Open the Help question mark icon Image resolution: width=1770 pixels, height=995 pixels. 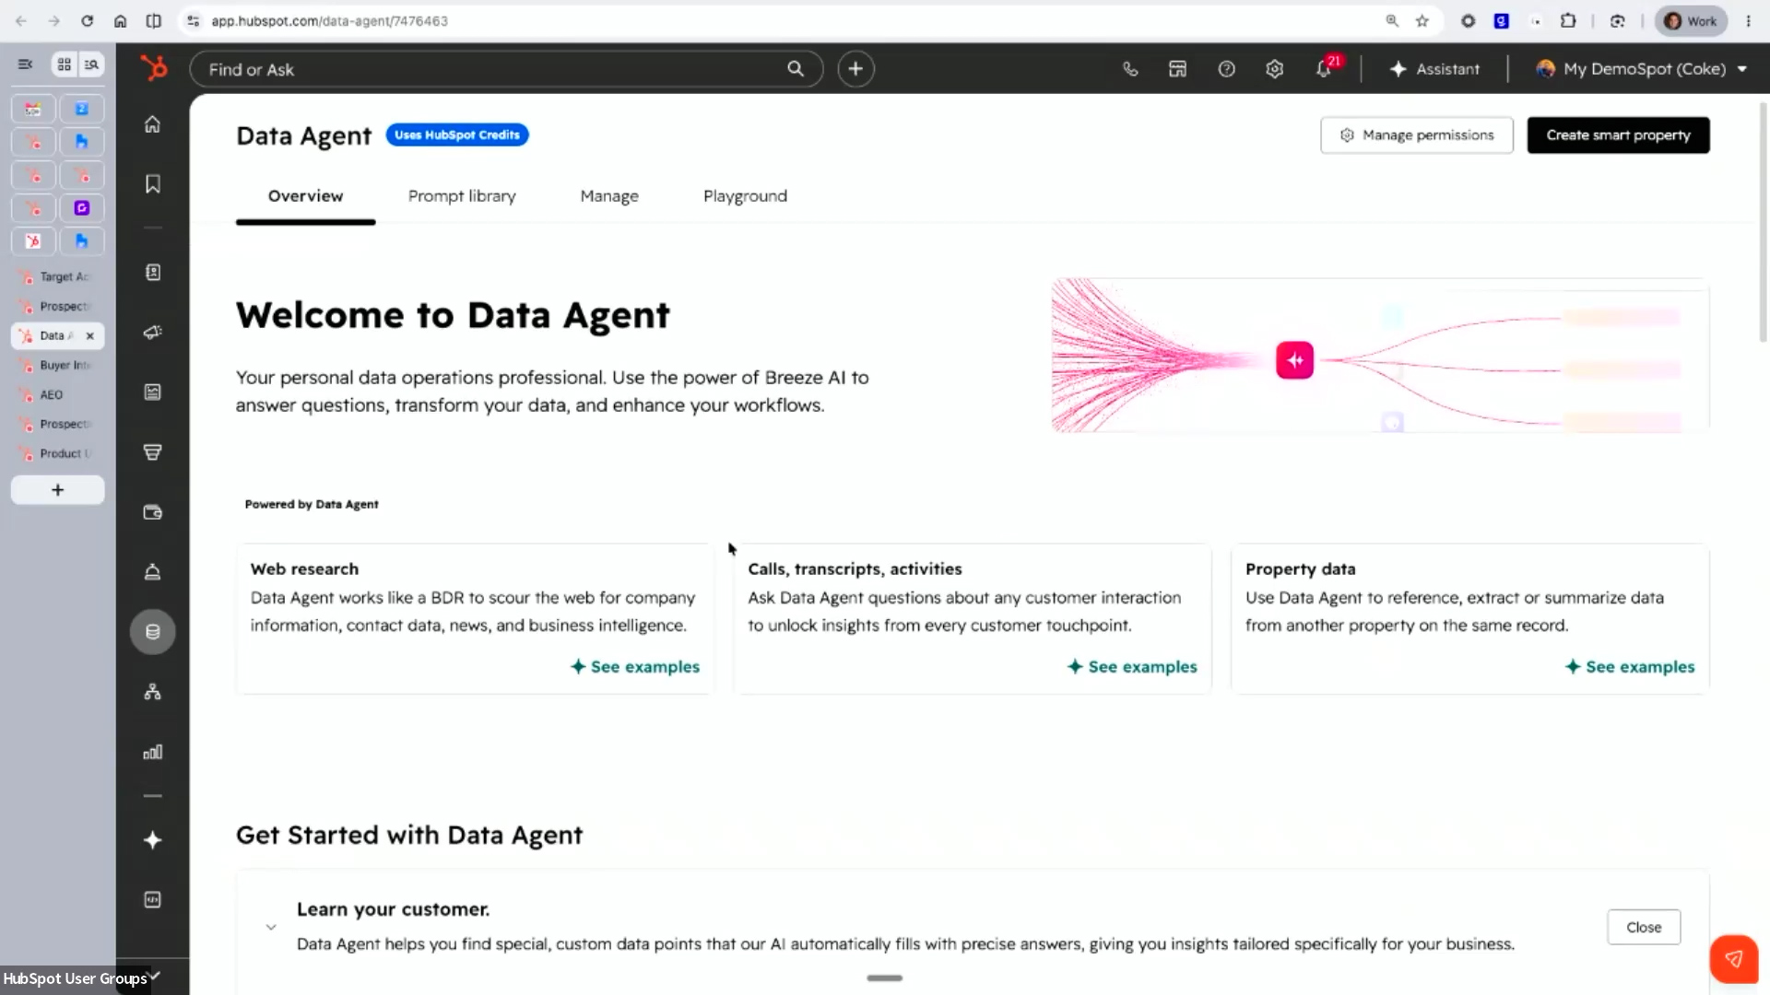[1226, 69]
